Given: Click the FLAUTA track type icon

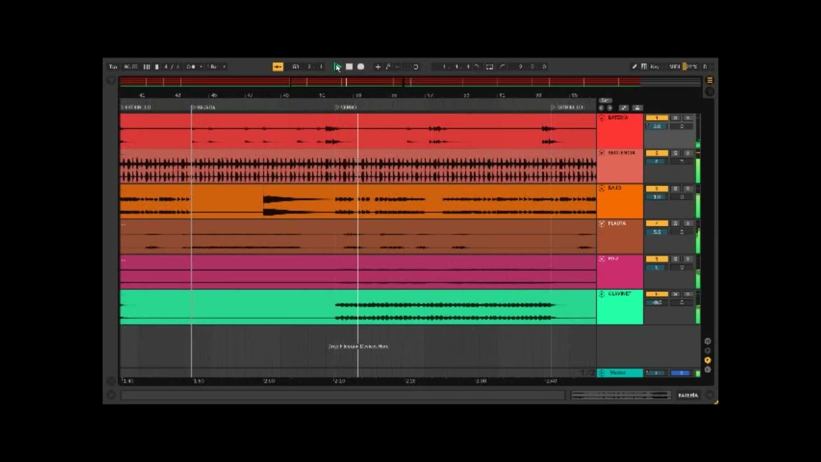Looking at the screenshot, I should coord(602,224).
